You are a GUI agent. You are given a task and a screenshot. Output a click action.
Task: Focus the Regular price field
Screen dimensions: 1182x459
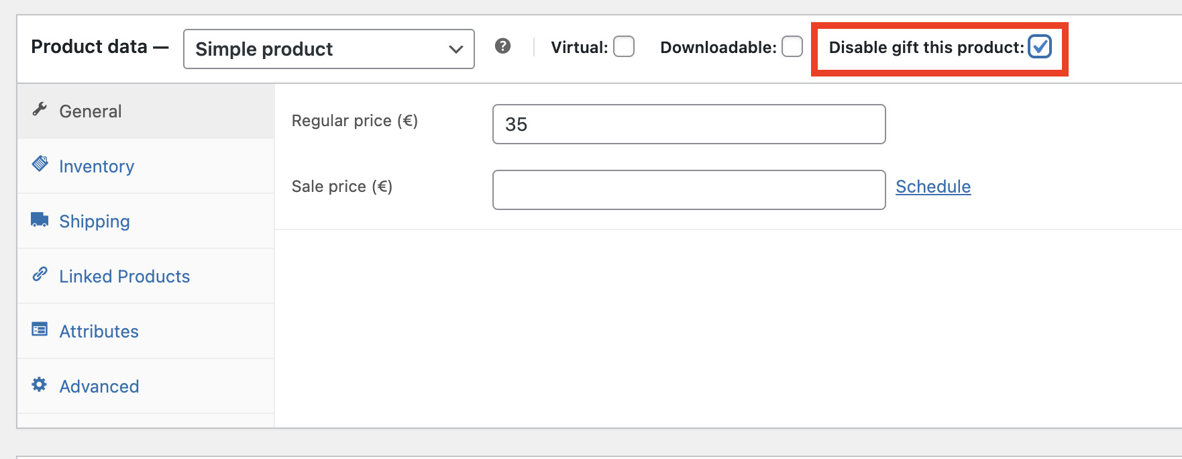689,124
